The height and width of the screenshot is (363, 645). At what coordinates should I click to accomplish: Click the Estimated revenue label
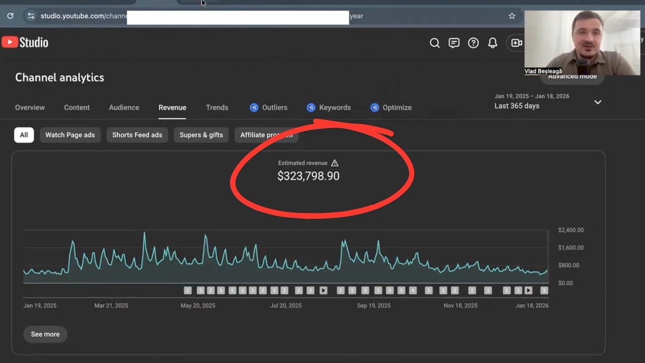point(302,163)
